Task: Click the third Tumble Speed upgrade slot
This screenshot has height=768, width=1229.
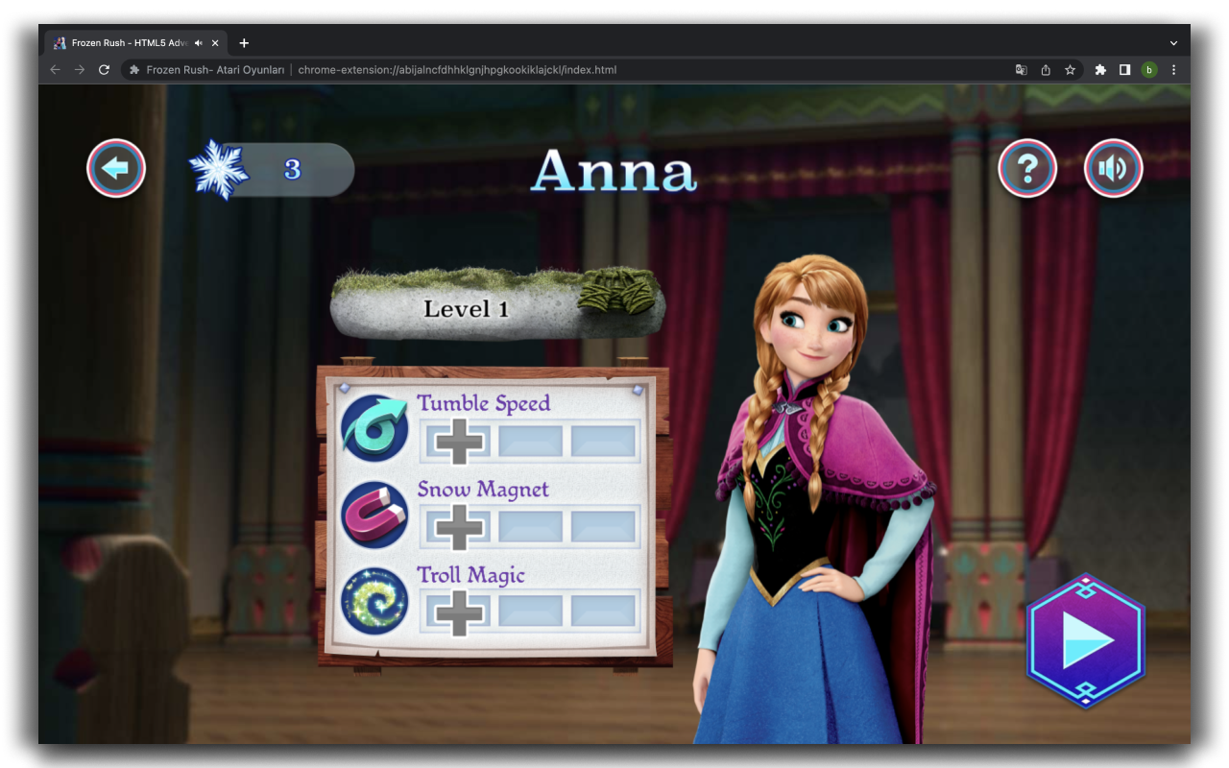Action: (604, 442)
